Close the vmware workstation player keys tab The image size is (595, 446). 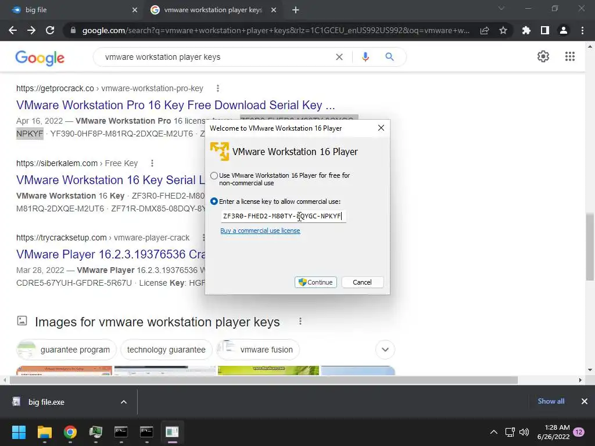point(274,10)
